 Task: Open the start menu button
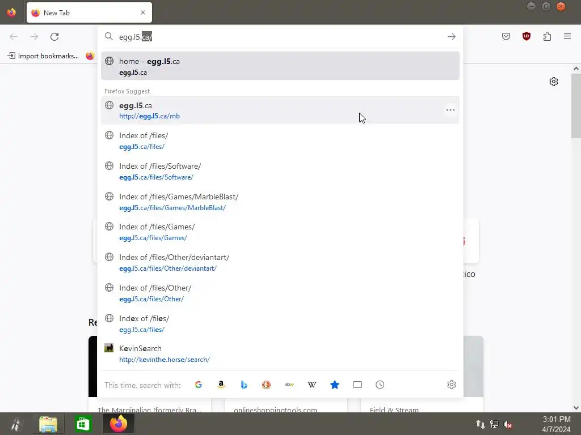coord(15,424)
